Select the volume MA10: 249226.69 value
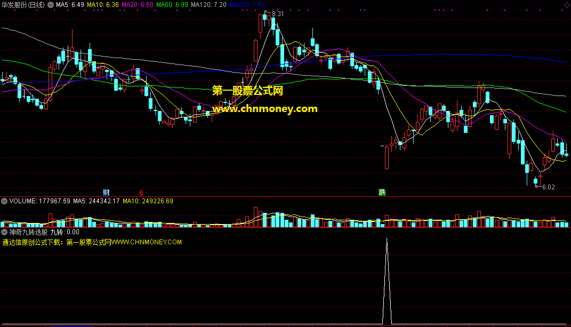 (148, 201)
